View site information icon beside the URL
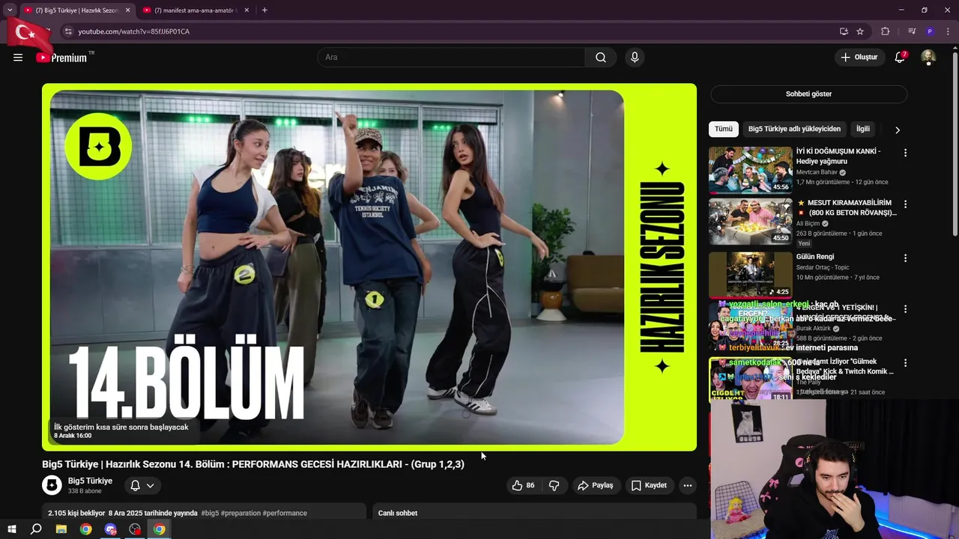 68,31
